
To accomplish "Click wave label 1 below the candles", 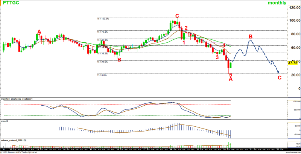I will tap(184, 42).
